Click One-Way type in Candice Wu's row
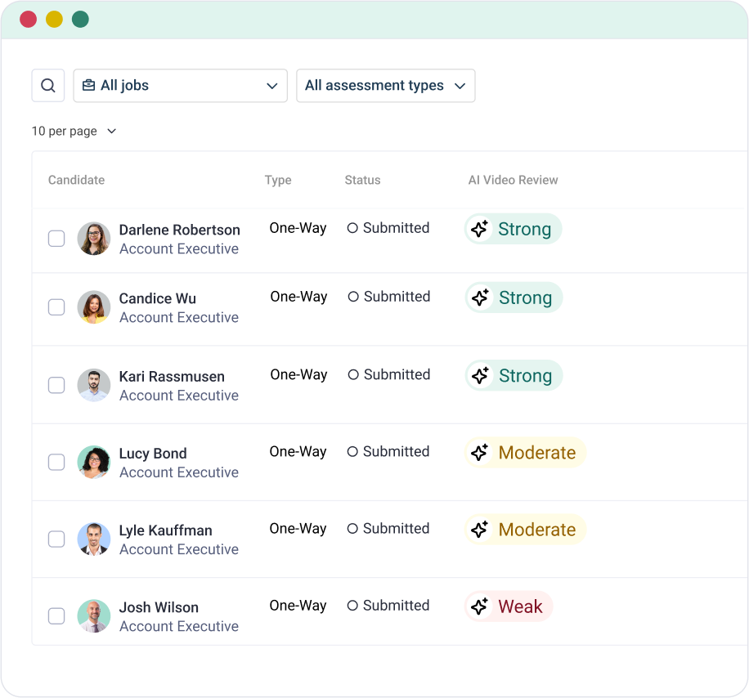This screenshot has height=698, width=749. pyautogui.click(x=299, y=297)
